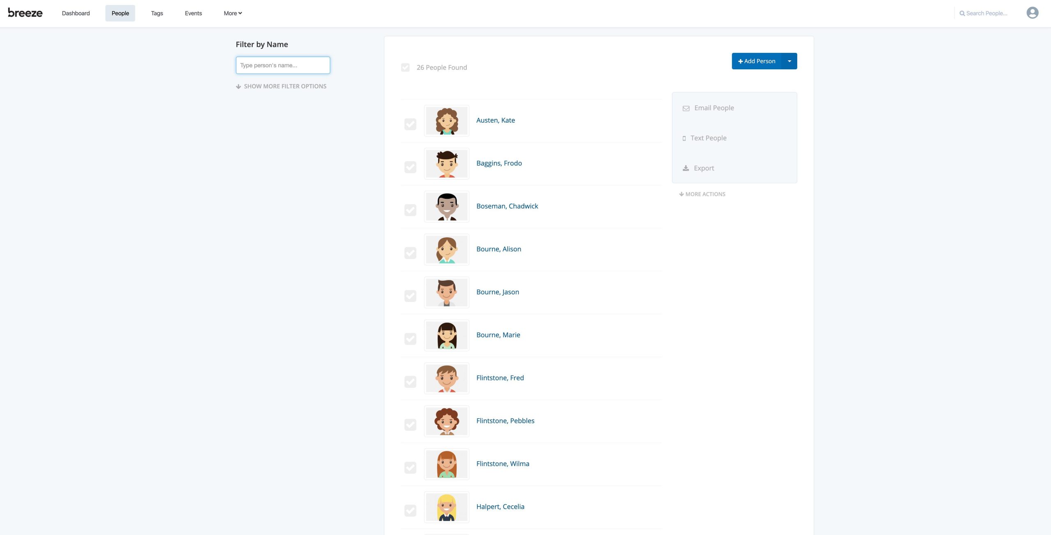Viewport: 1051px width, 535px height.
Task: Click the Breeze logo
Action: pyautogui.click(x=25, y=13)
